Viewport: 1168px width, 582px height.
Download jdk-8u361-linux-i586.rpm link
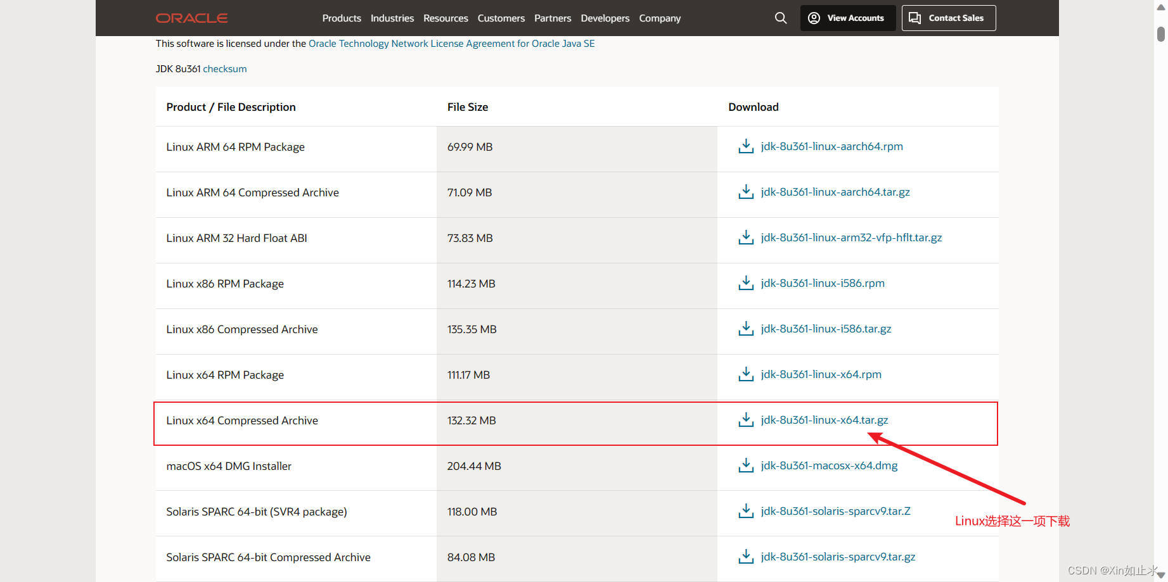point(823,283)
